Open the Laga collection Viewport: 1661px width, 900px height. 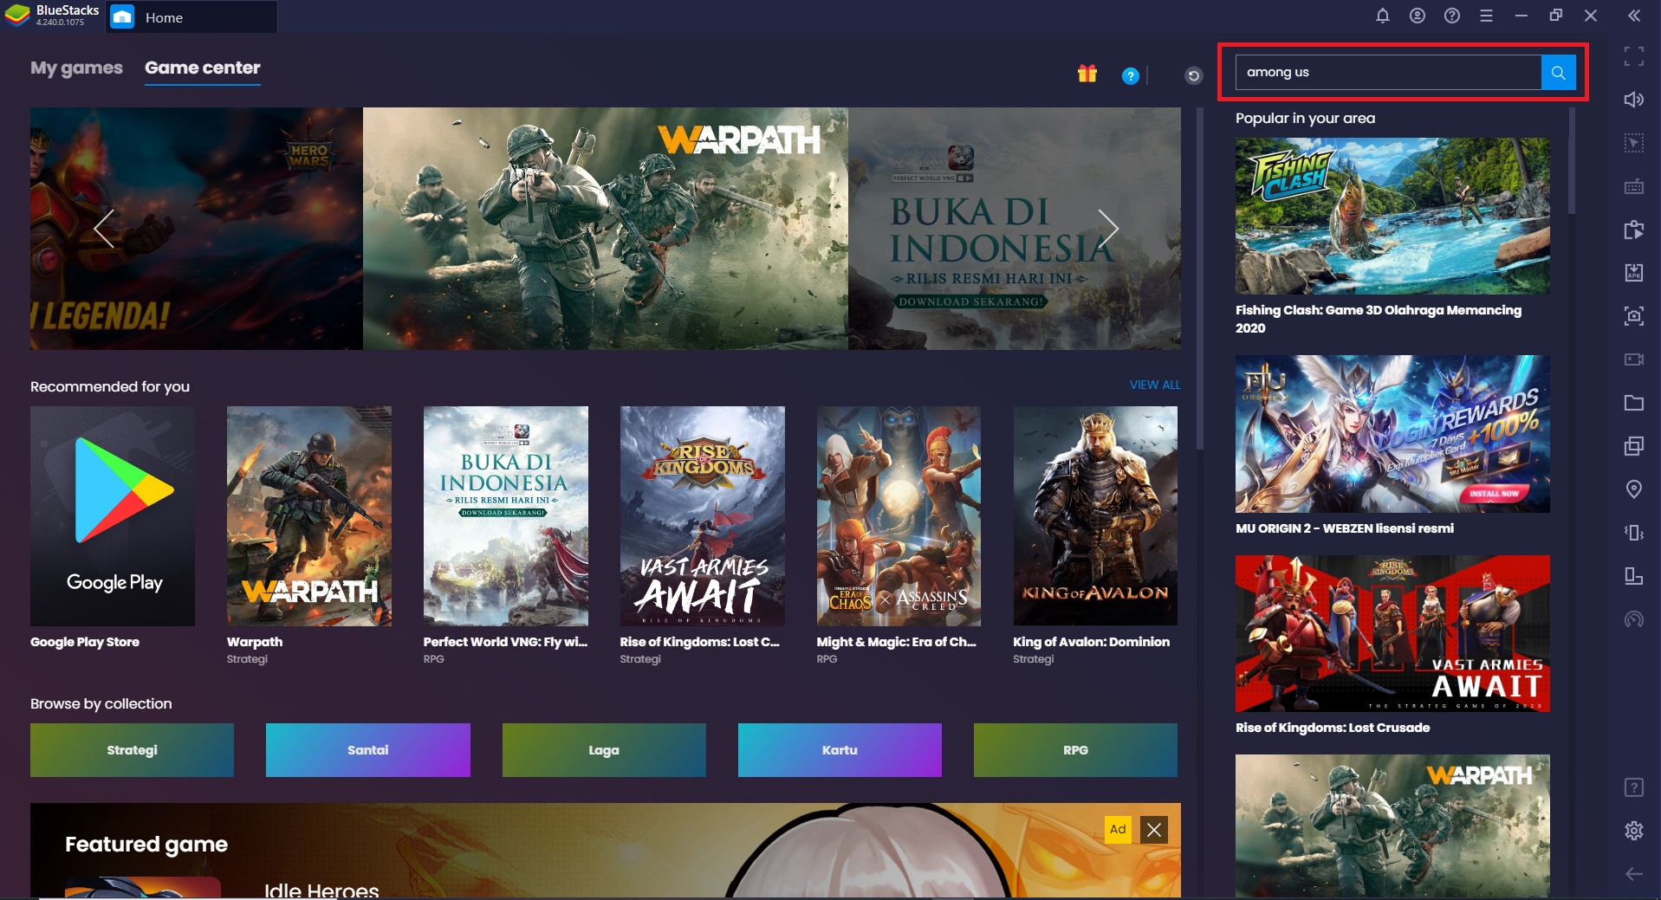tap(604, 750)
